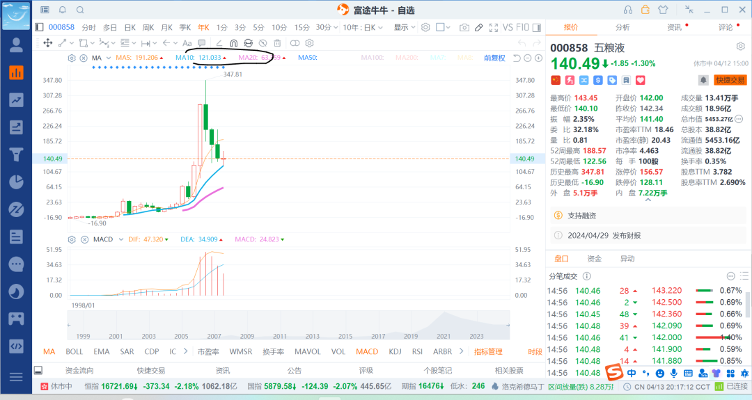This screenshot has height=400, width=752.
Task: Select the pencil drawing tool in chart toolbar
Action: pyautogui.click(x=478, y=28)
